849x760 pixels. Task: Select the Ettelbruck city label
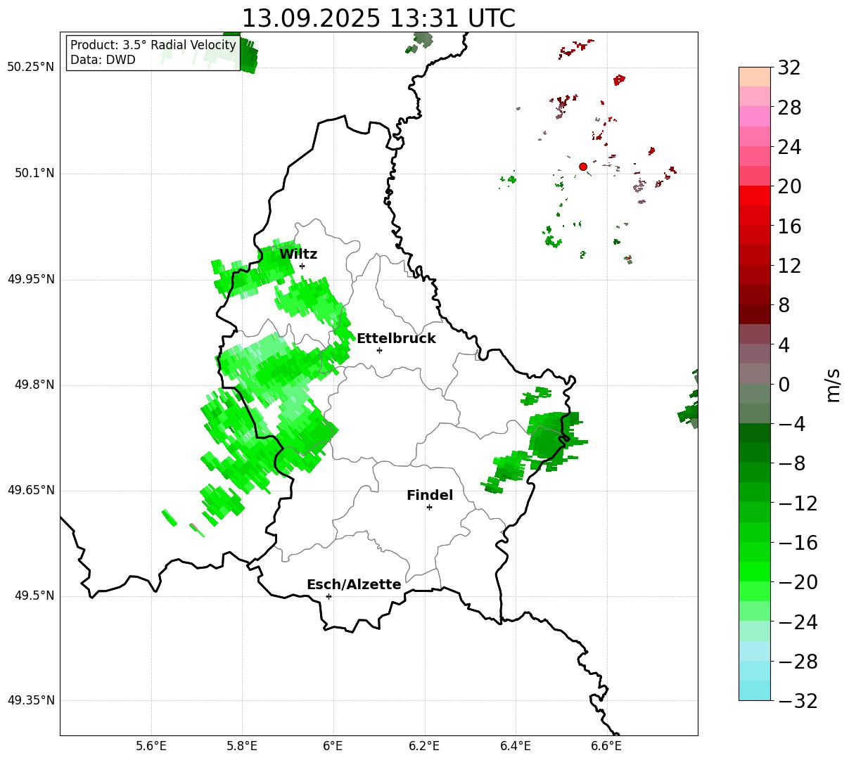point(396,339)
